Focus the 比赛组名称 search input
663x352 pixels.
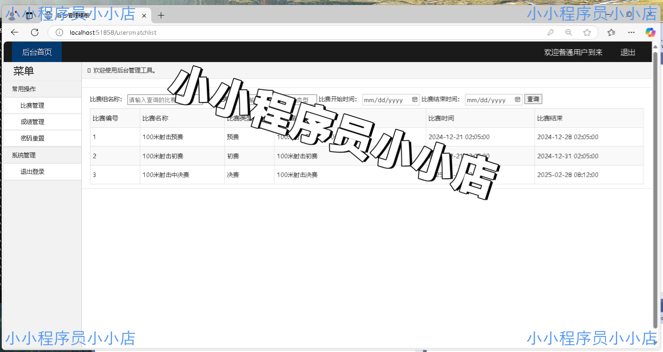click(x=165, y=100)
